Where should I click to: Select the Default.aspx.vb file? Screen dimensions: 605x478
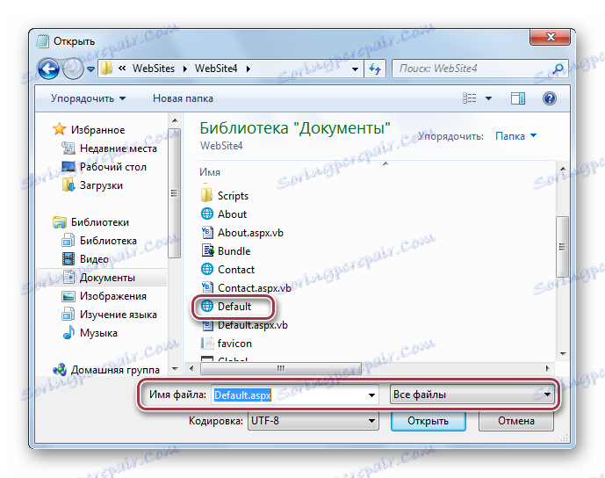tap(252, 325)
